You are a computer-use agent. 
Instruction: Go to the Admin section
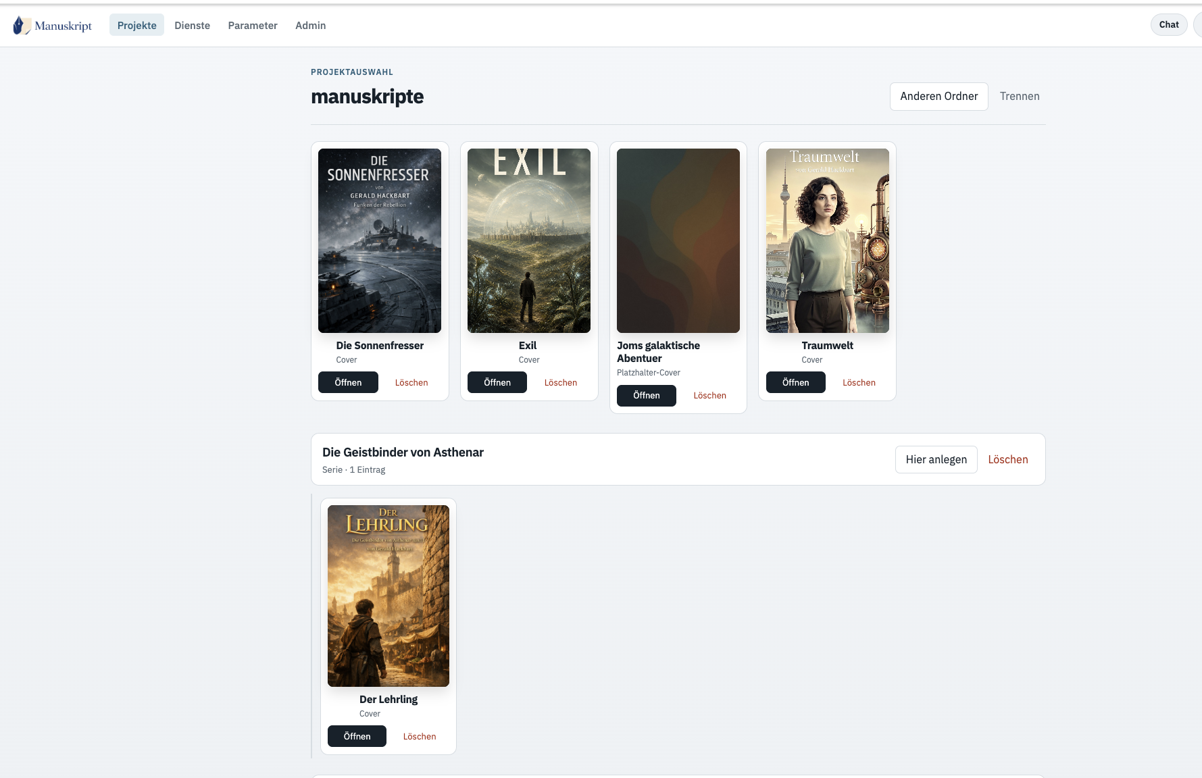pyautogui.click(x=310, y=25)
